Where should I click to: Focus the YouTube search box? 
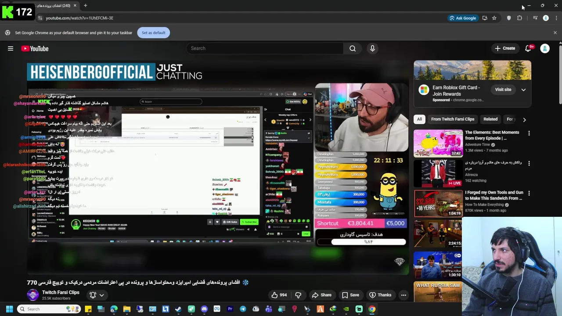point(264,48)
